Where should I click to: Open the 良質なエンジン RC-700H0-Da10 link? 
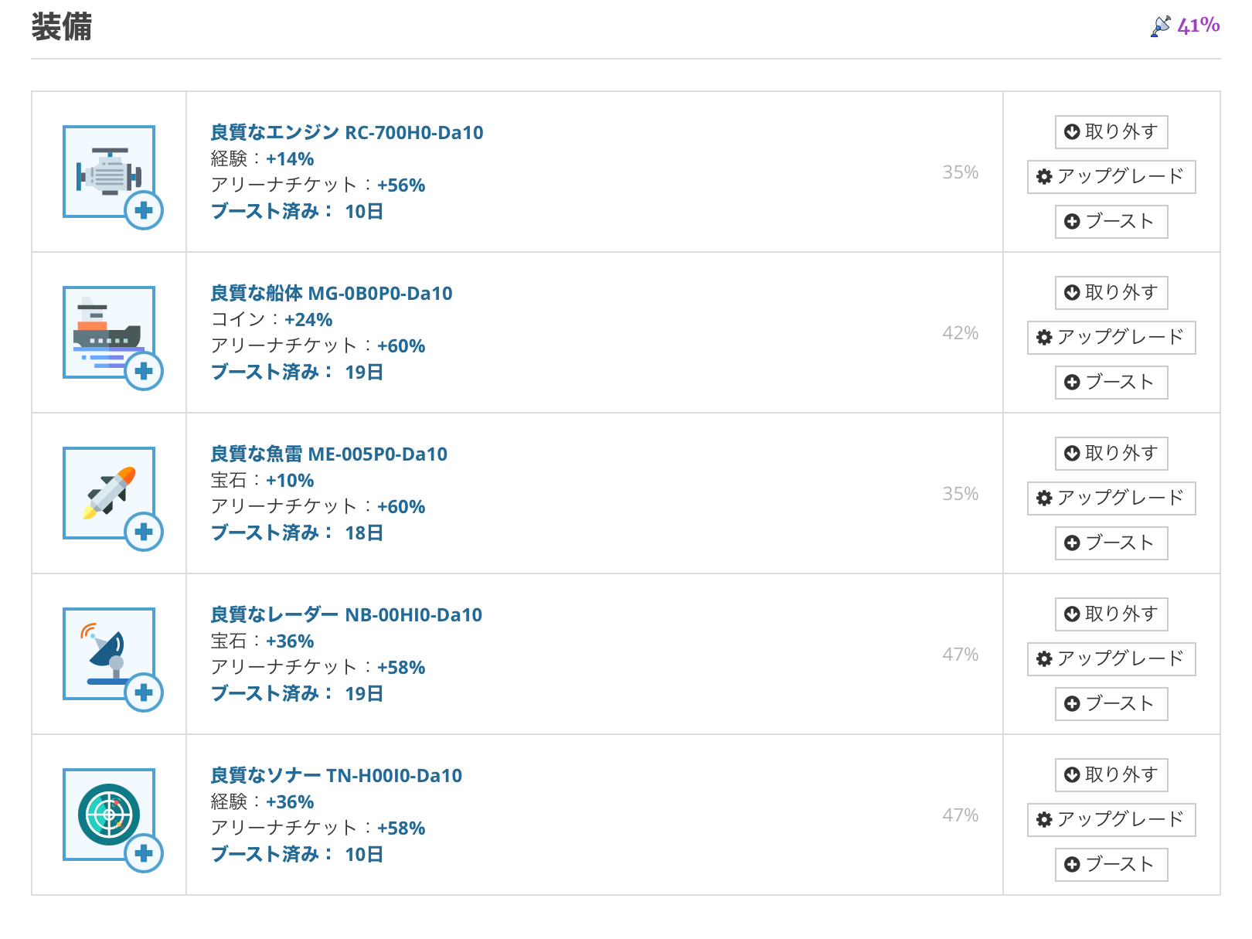[x=347, y=132]
